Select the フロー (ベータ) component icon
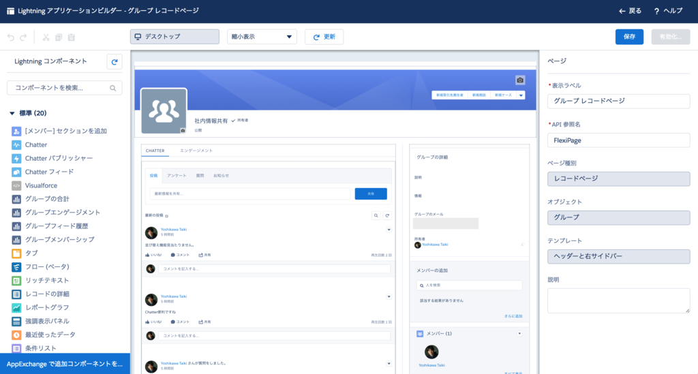Screen dimensions: 698x374 16,267
